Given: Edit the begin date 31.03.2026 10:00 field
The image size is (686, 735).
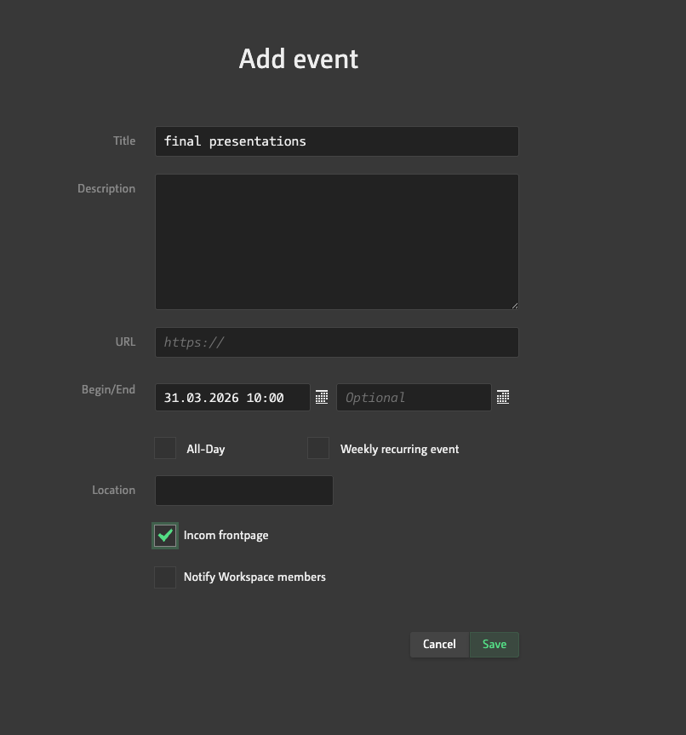Looking at the screenshot, I should pos(232,398).
